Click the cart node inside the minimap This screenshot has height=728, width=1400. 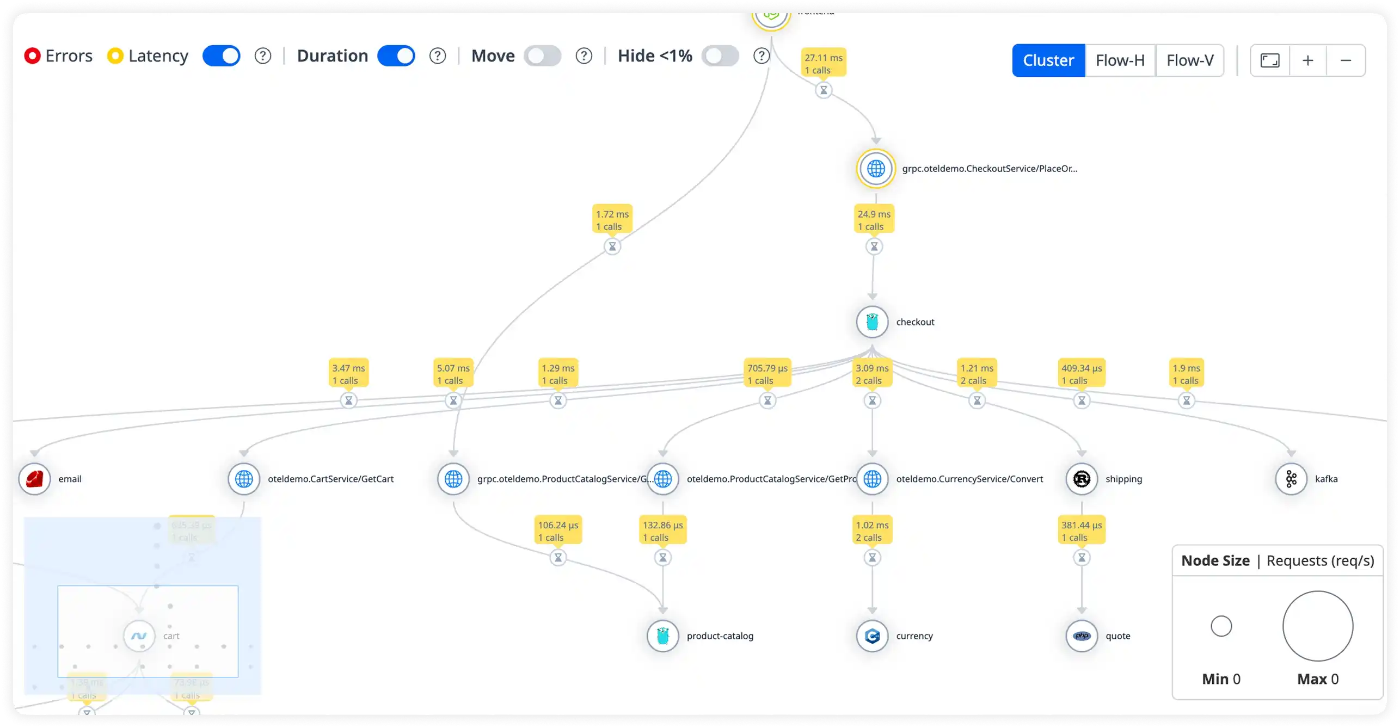[139, 635]
